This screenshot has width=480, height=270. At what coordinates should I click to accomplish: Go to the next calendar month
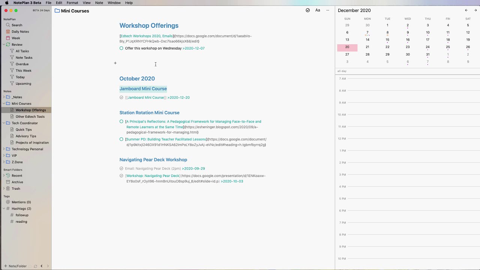(x=475, y=10)
